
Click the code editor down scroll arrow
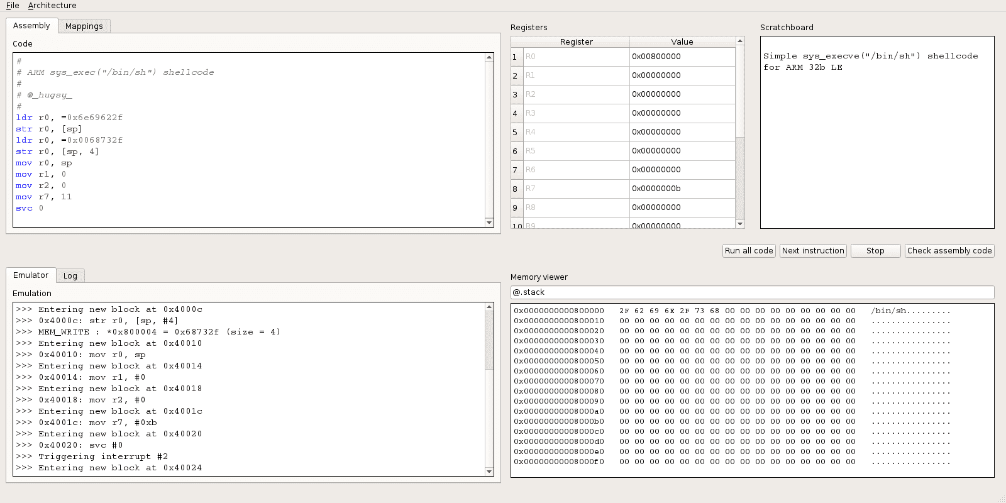[489, 223]
